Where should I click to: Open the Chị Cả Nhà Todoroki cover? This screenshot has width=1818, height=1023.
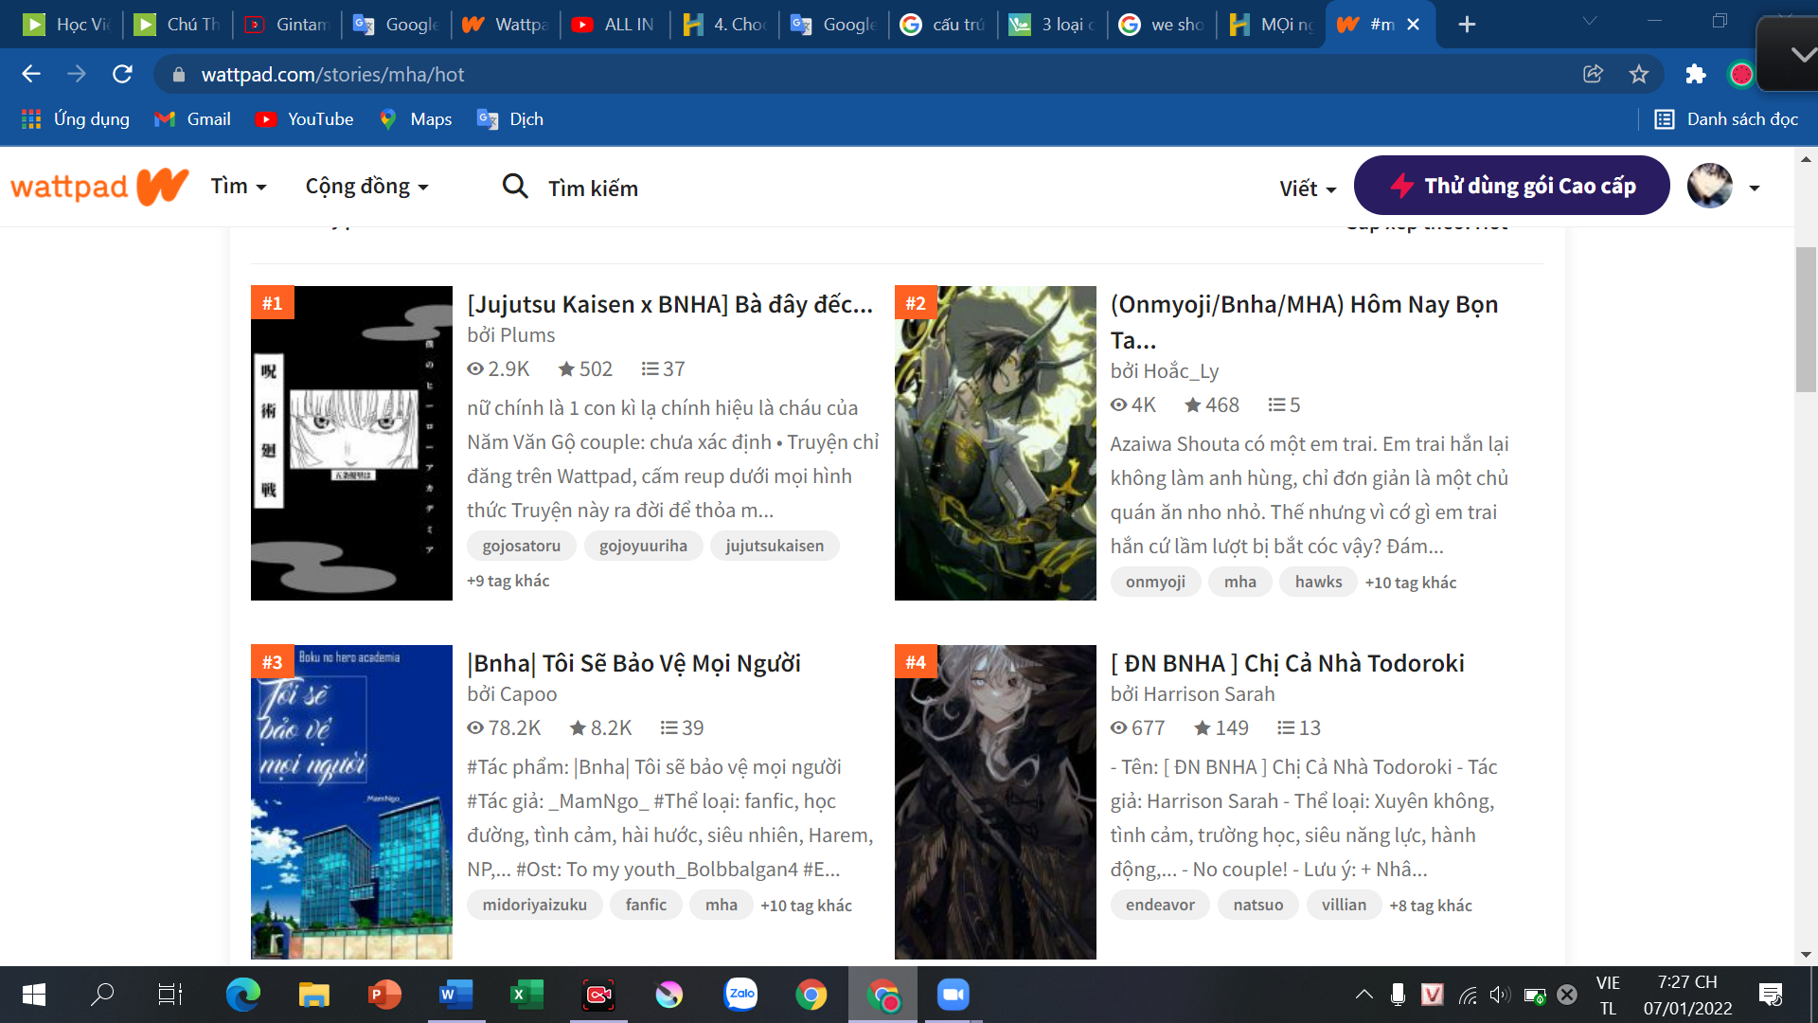click(995, 801)
